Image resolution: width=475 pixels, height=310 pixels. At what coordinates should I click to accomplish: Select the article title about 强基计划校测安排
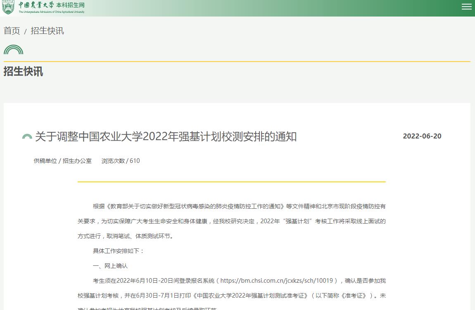click(166, 136)
